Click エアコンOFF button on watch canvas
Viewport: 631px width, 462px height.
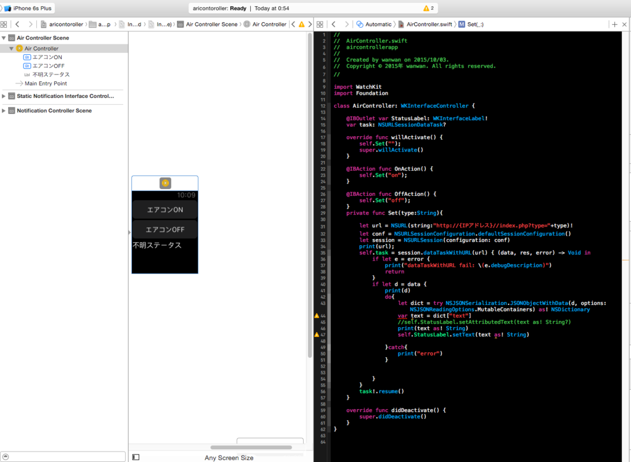tap(165, 229)
